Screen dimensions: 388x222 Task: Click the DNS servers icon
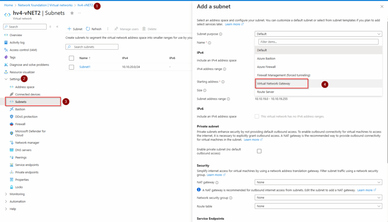pos(11,150)
